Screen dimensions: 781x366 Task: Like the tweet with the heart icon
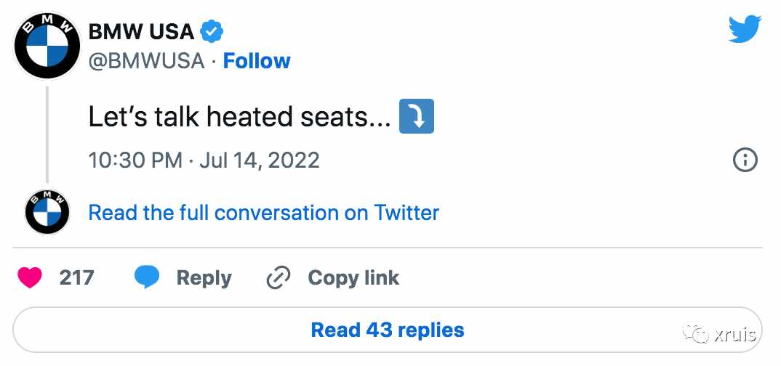[29, 277]
